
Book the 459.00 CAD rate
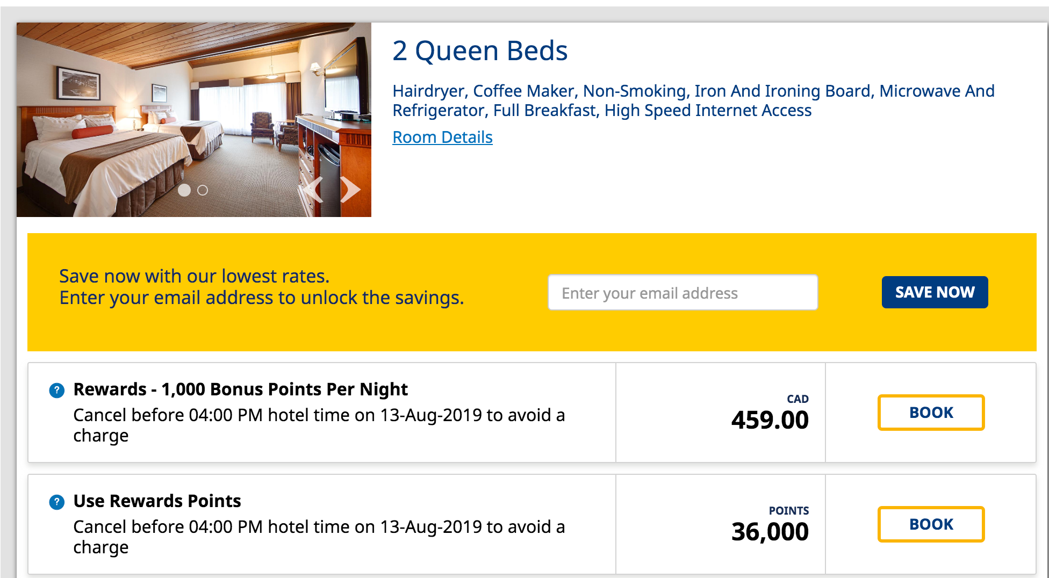(931, 413)
